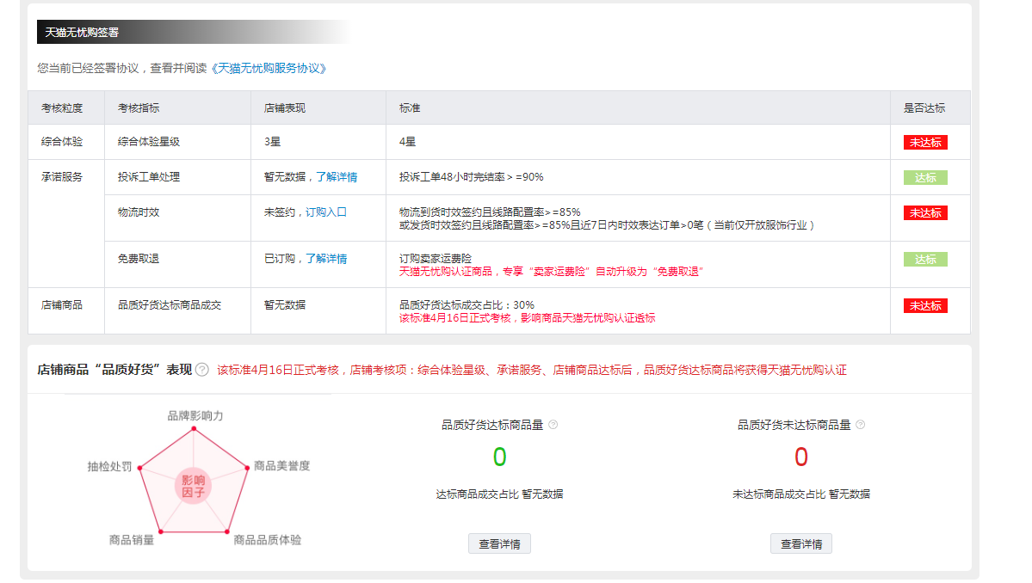Click the 店铺商品 row label
This screenshot has width=1032, height=583.
62,305
